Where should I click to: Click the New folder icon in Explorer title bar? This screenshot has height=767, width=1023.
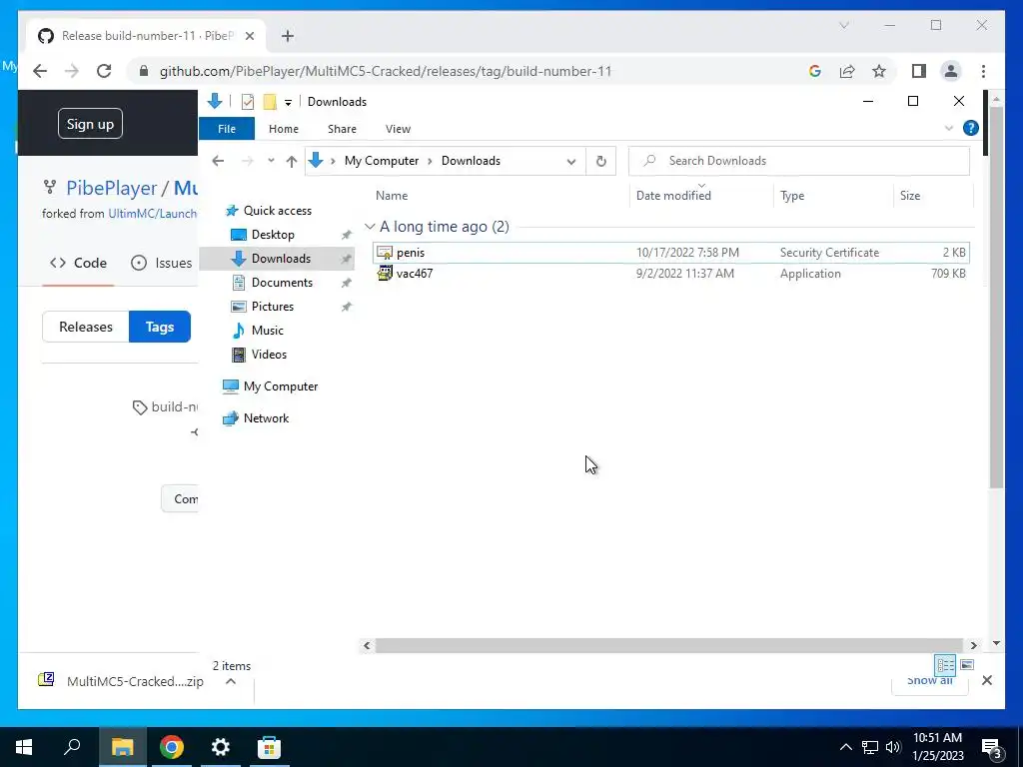pos(270,102)
